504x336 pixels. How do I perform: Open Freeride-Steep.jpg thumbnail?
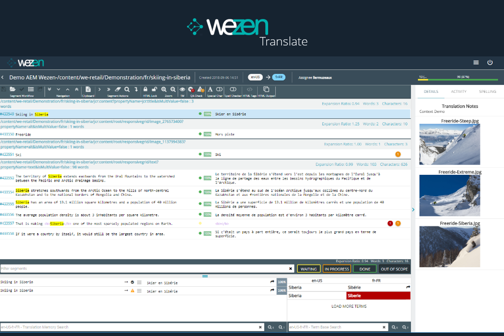pos(449,145)
